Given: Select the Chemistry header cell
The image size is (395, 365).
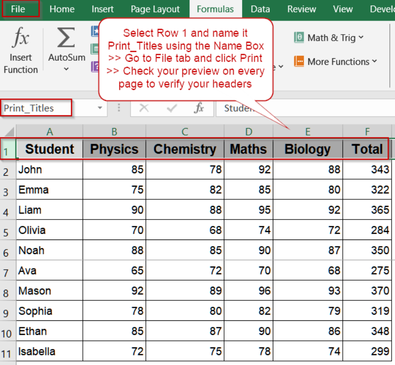Looking at the screenshot, I should coord(185,149).
